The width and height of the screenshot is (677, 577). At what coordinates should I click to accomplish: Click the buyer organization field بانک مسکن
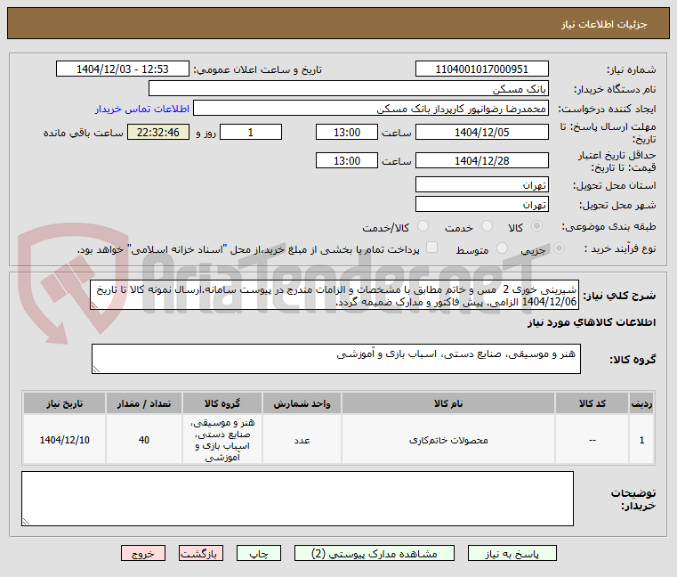[349, 89]
